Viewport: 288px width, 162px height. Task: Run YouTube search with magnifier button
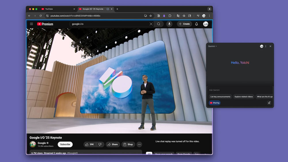point(158,24)
